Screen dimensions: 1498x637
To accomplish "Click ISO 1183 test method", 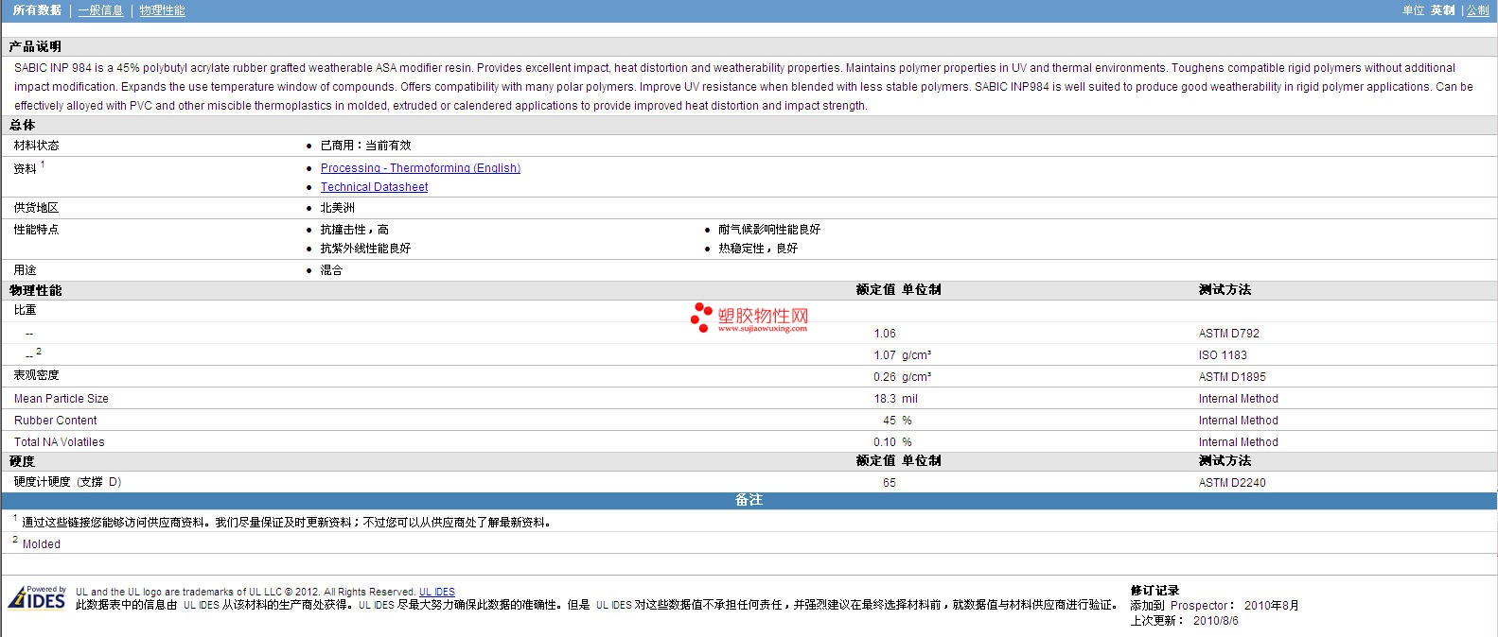I will point(1223,355).
